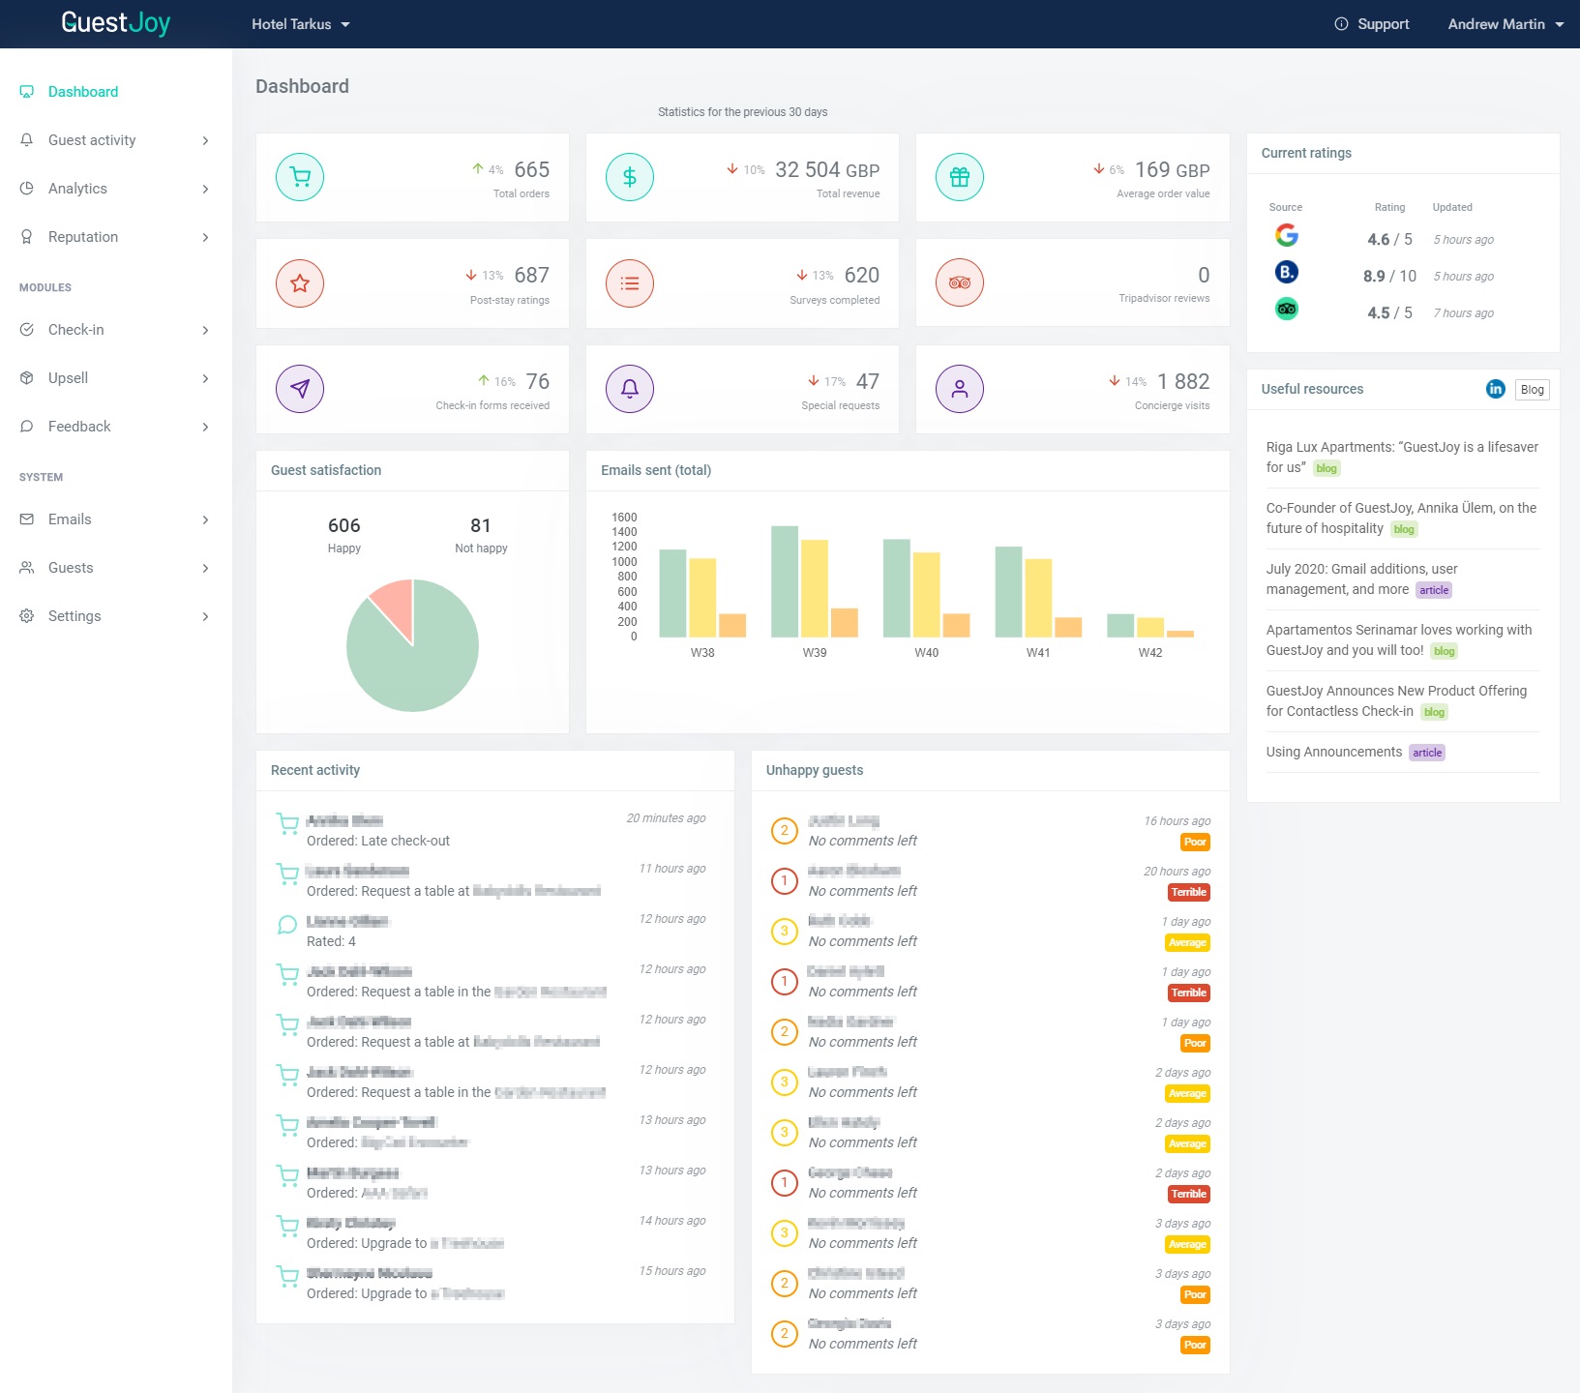
Task: Click the 32 504 GBP revenue value
Action: (827, 169)
